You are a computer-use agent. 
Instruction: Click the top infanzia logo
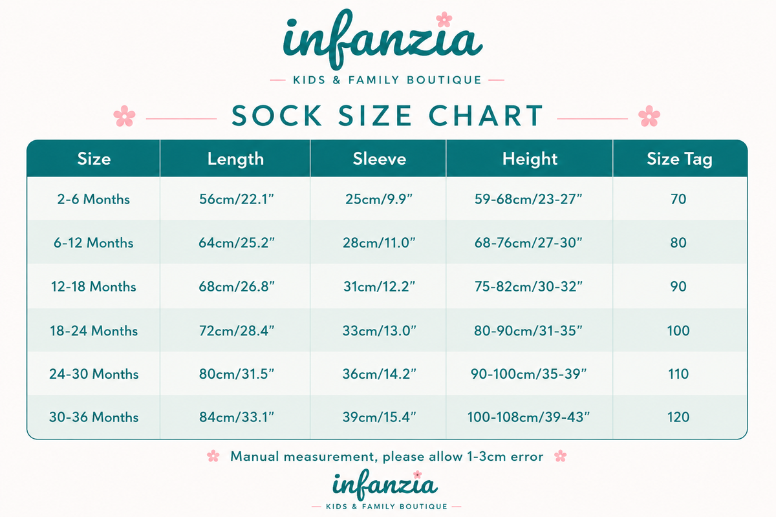[383, 39]
